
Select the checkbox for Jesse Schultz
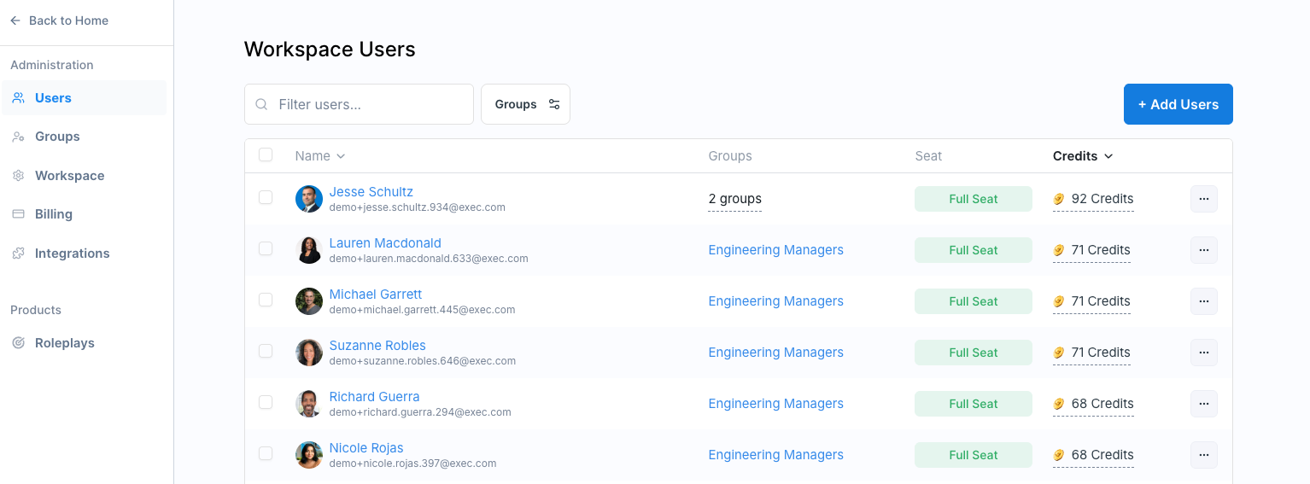[x=266, y=197]
